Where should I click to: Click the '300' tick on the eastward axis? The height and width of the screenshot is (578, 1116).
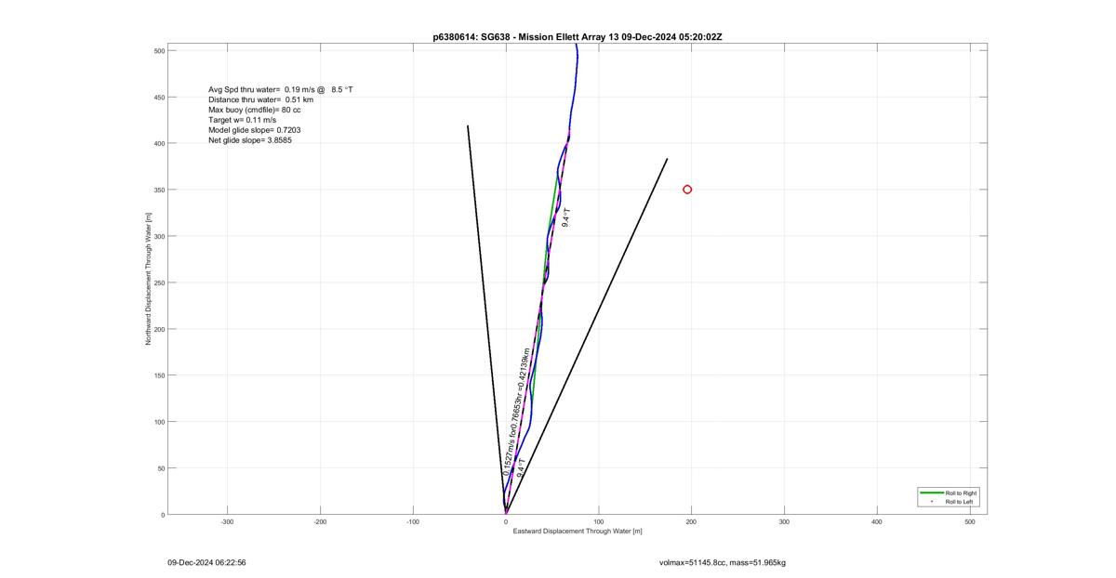[784, 521]
